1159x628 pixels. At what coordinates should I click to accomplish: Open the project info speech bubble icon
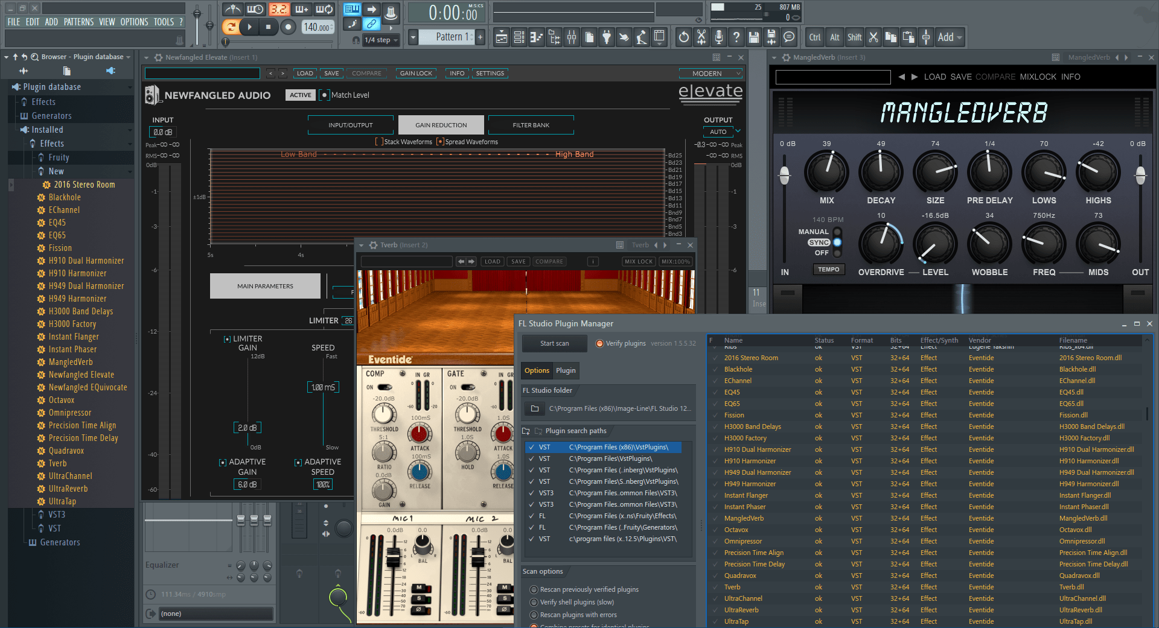click(x=788, y=37)
